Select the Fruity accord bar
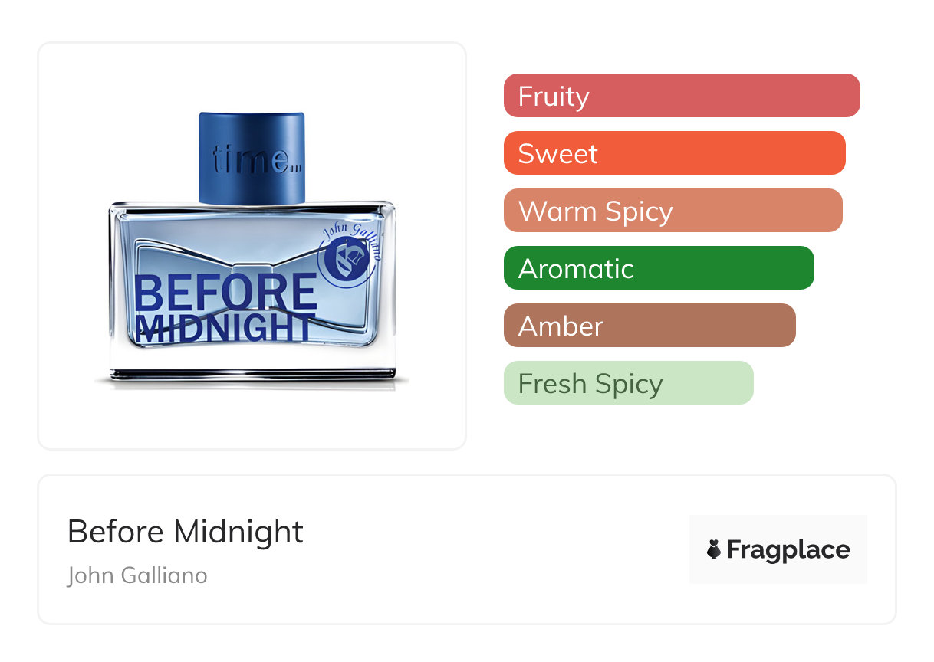This screenshot has height=662, width=934. [x=681, y=96]
